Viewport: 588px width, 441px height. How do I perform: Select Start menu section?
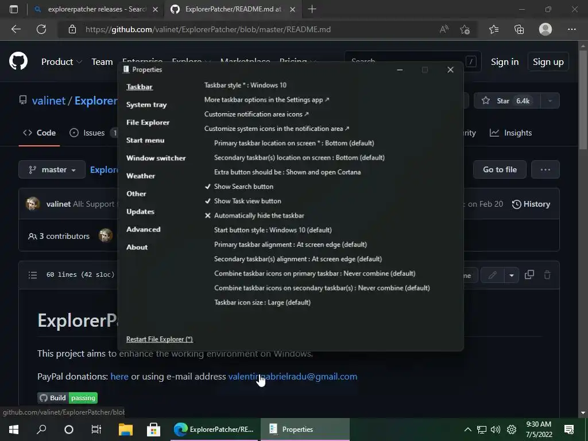tap(145, 140)
